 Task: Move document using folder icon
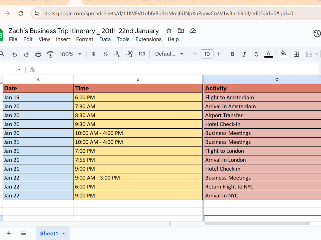pyautogui.click(x=181, y=31)
